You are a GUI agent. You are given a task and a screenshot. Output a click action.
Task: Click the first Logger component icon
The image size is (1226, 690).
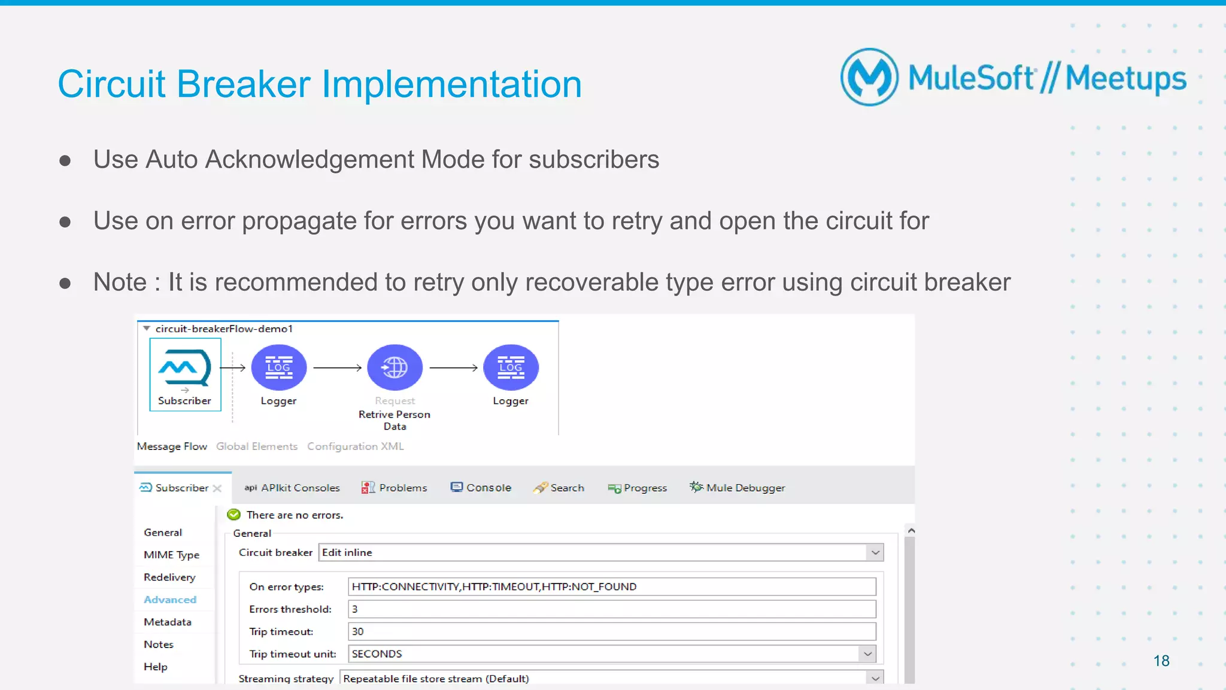pyautogui.click(x=278, y=367)
